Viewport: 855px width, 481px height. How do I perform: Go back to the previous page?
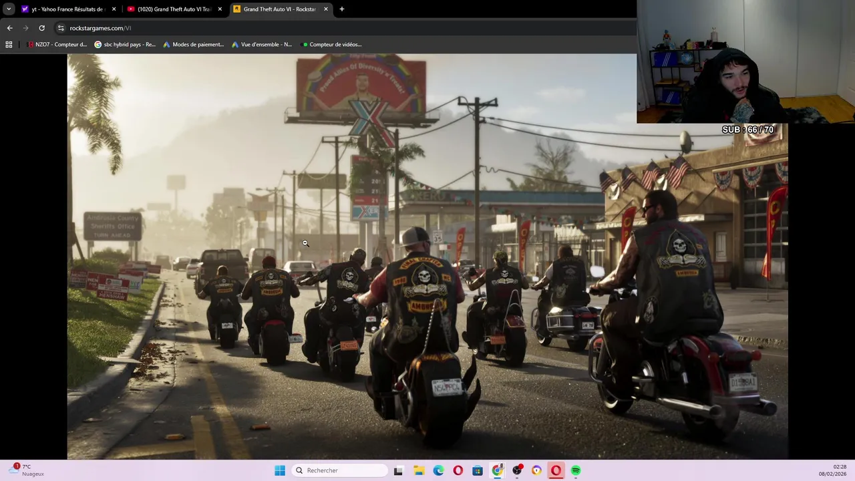pos(9,28)
